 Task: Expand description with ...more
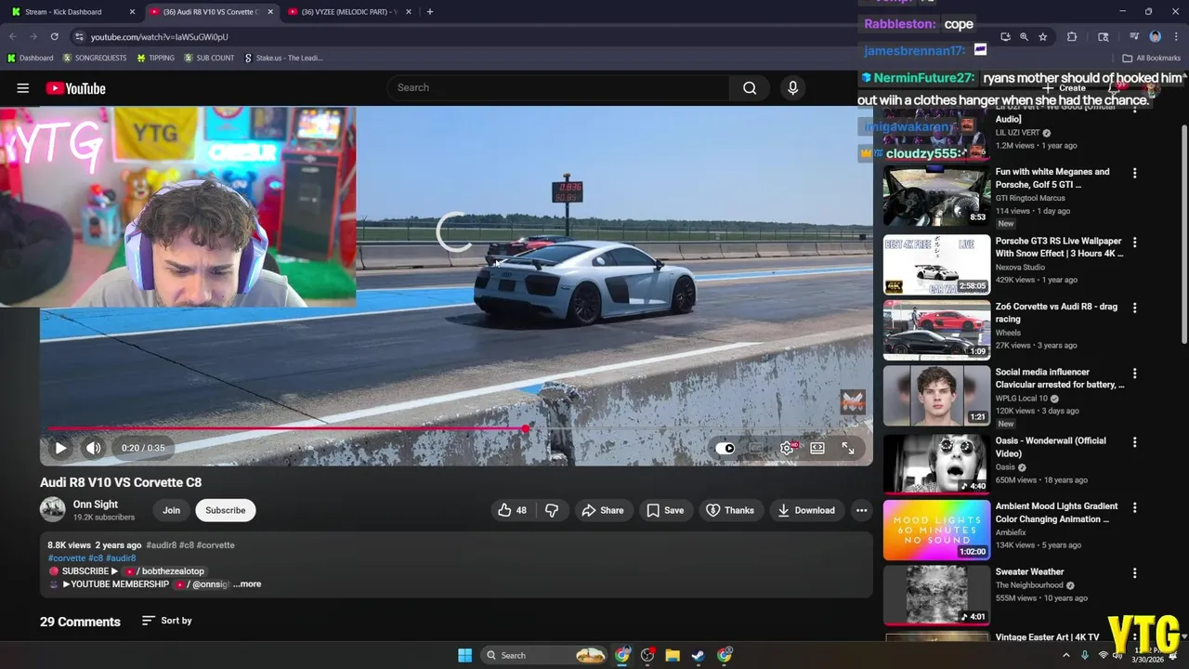click(x=247, y=584)
